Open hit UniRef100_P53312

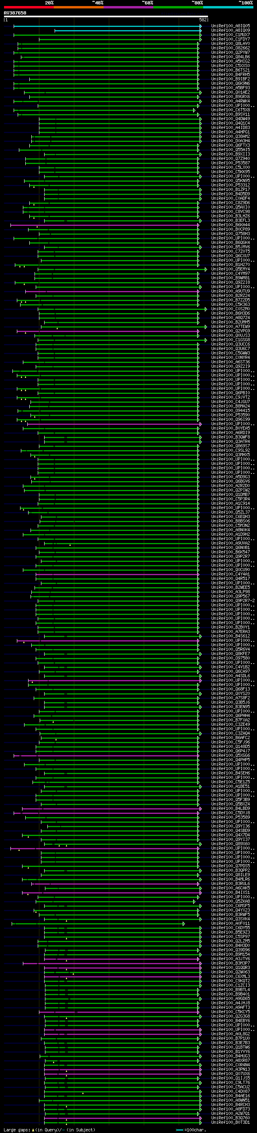click(x=230, y=185)
